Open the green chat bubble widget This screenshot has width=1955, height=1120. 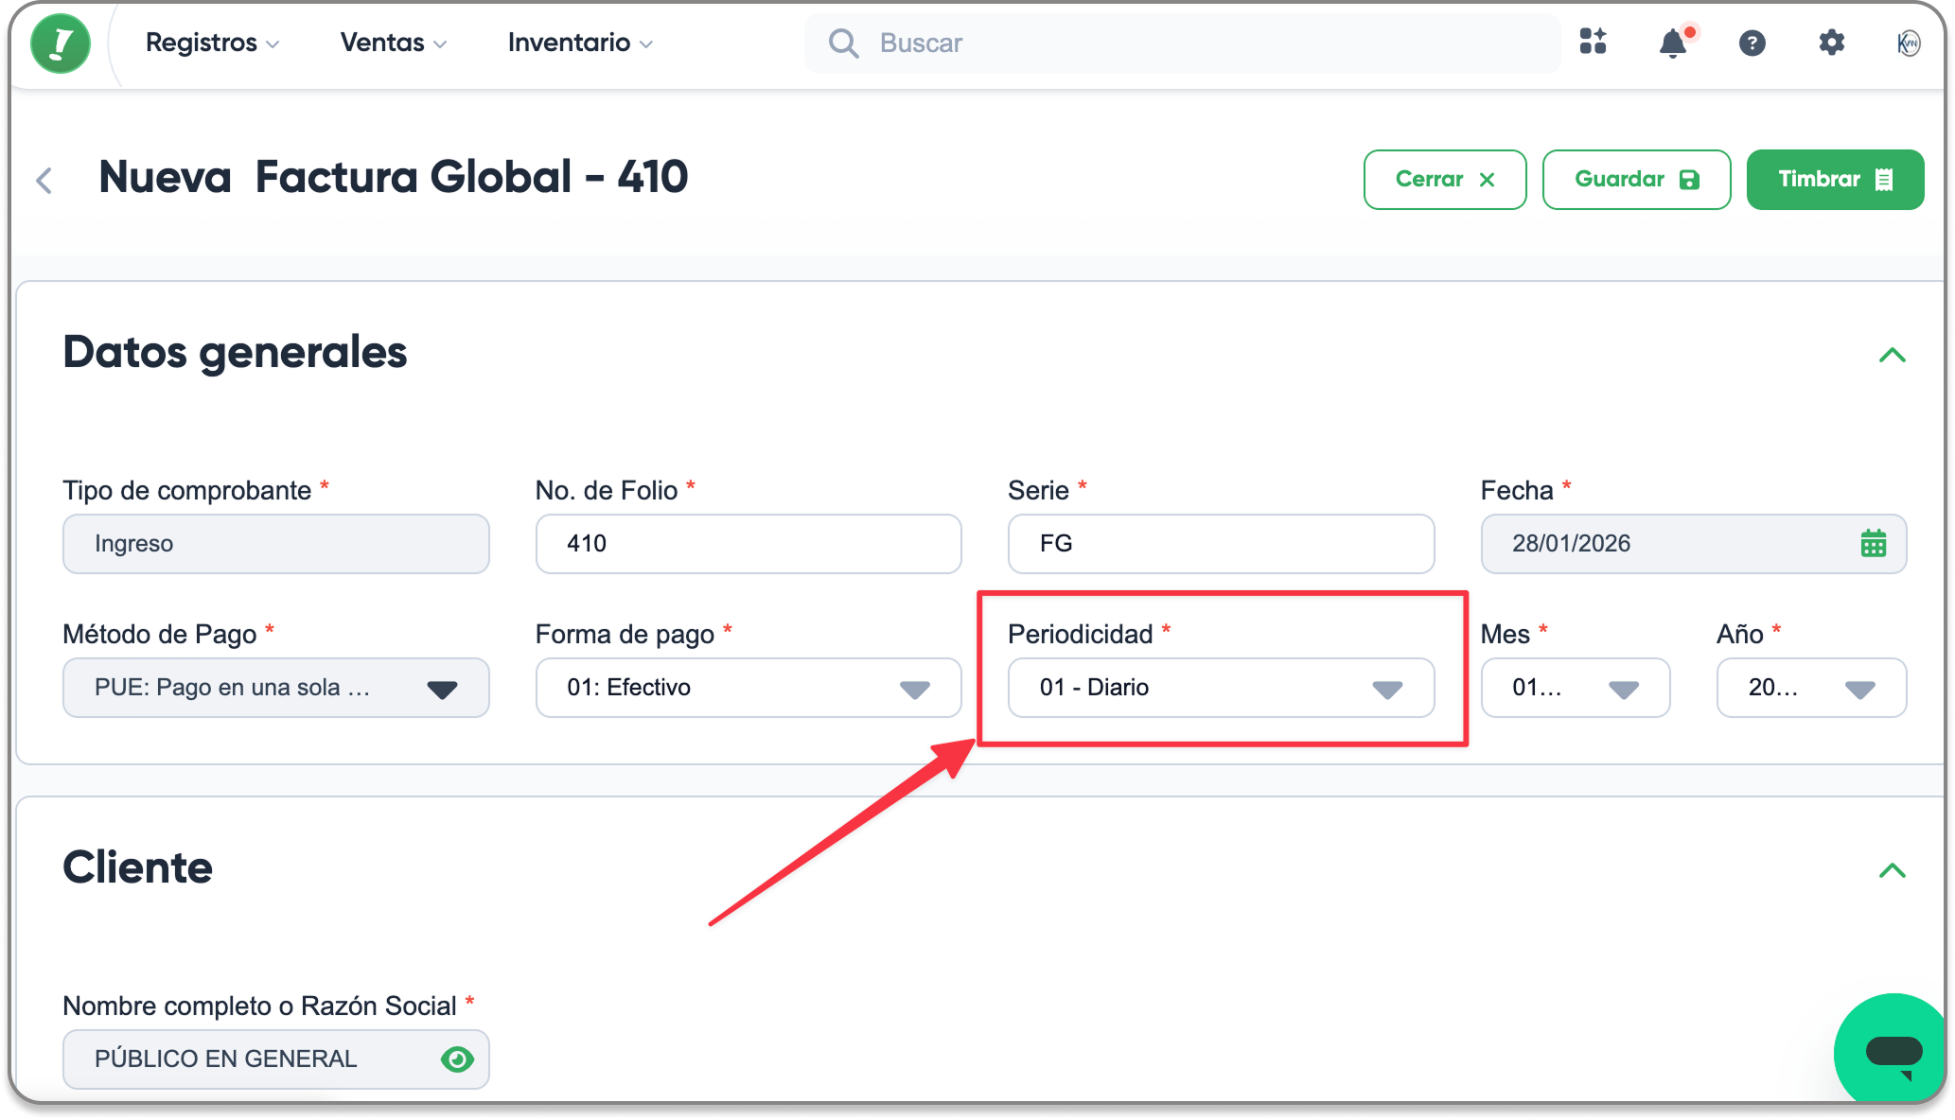pyautogui.click(x=1893, y=1048)
